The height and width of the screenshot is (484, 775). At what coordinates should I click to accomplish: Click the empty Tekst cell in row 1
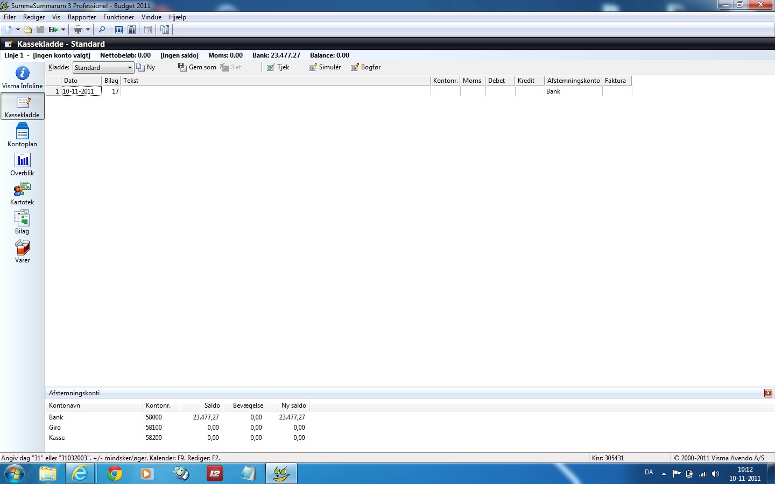pyautogui.click(x=276, y=91)
